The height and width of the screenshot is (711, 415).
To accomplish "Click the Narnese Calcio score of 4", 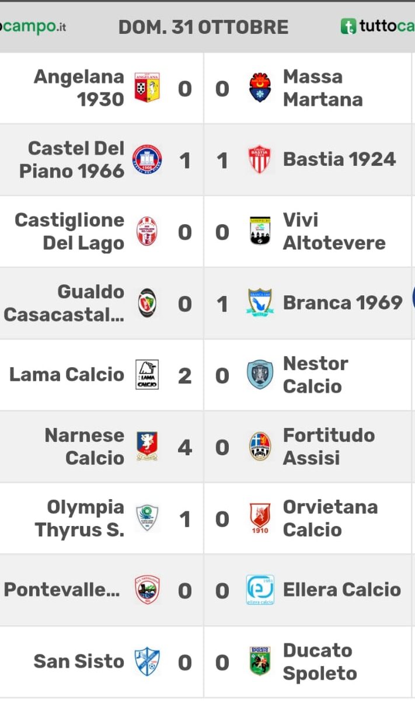I will coord(184,447).
